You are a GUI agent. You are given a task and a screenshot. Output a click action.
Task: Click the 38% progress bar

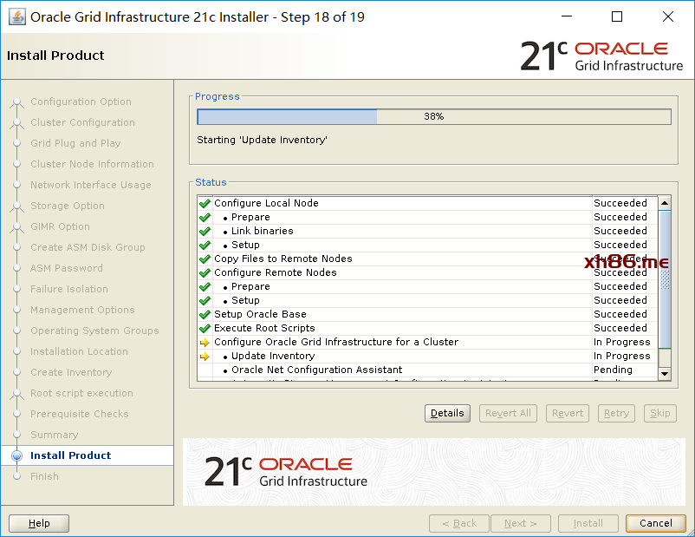433,116
